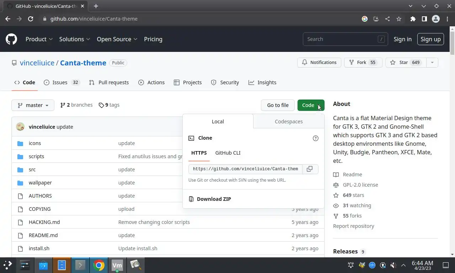Open the Vm app in taskbar
This screenshot has width=455, height=273.
click(x=117, y=265)
